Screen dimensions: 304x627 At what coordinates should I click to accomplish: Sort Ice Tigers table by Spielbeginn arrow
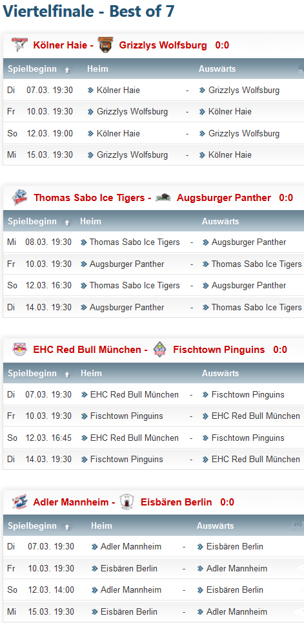(x=67, y=223)
